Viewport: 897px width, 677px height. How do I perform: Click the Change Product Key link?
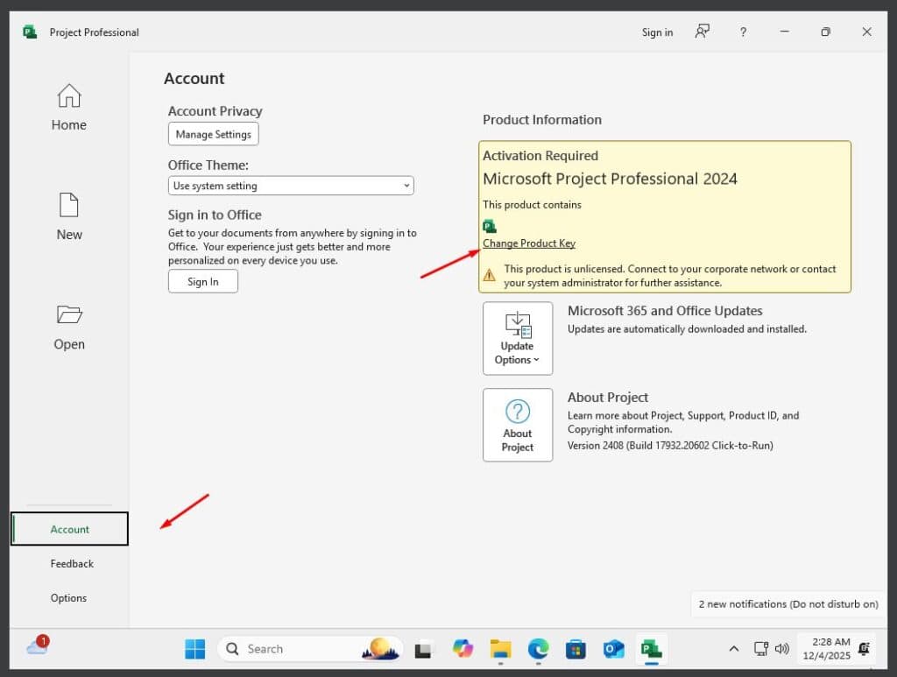pyautogui.click(x=528, y=243)
